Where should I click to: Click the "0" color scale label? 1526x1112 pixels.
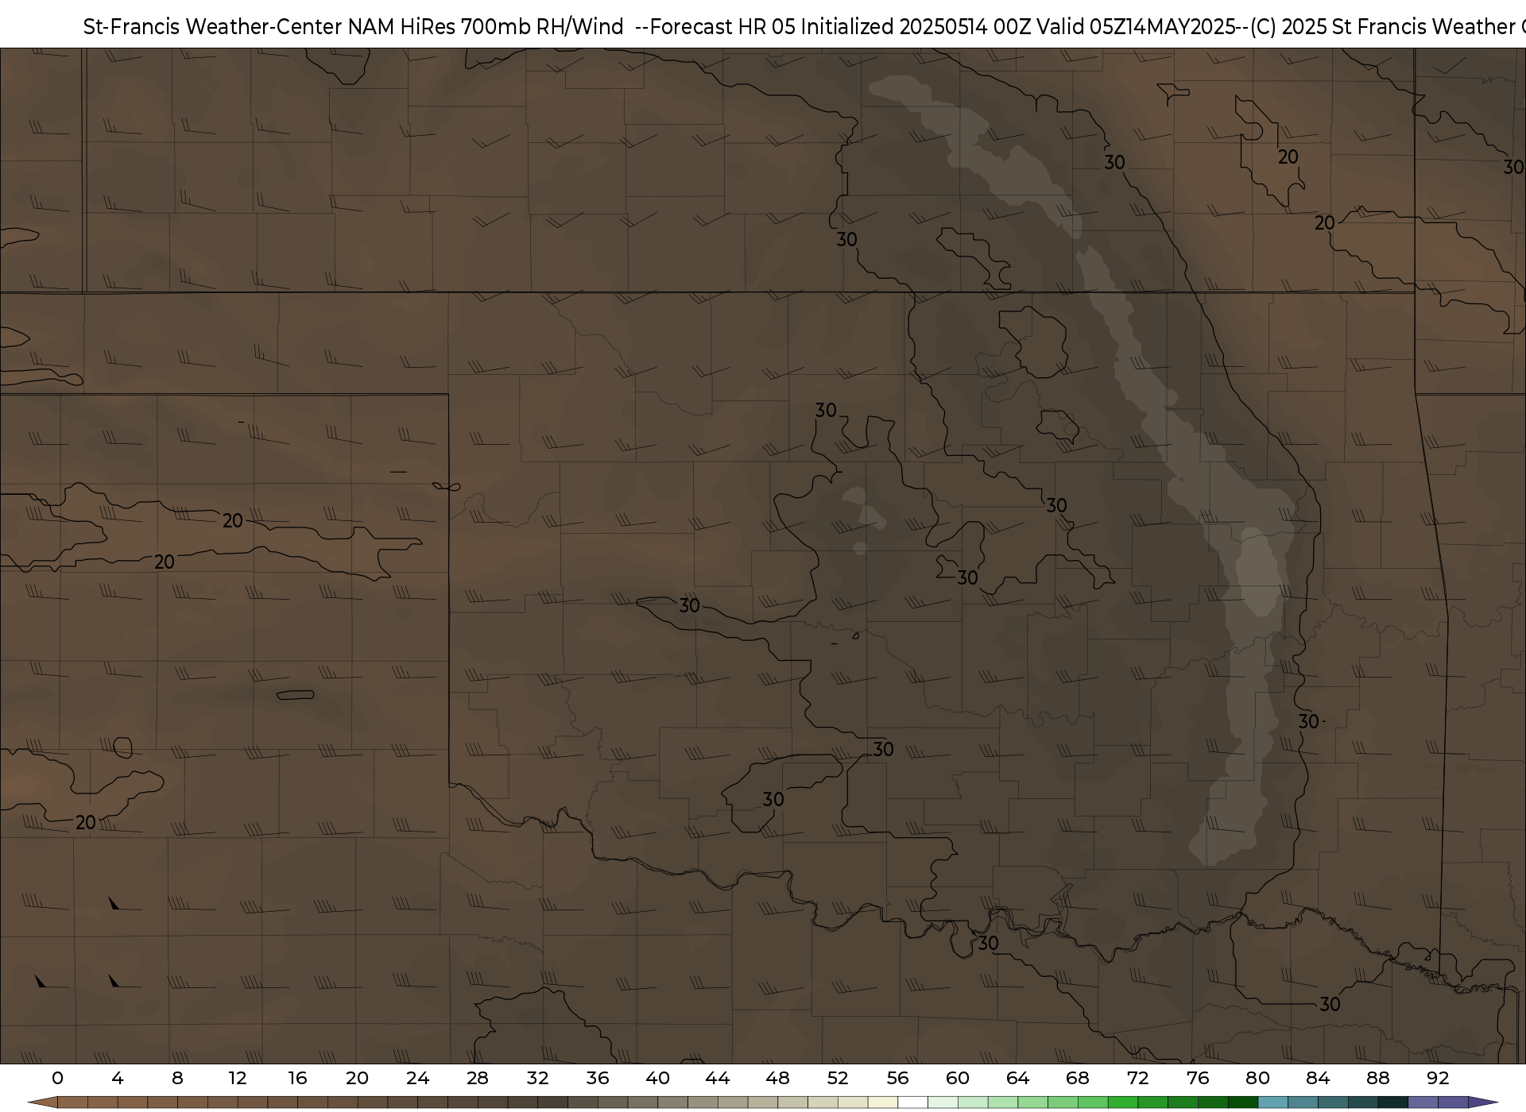pyautogui.click(x=57, y=1078)
